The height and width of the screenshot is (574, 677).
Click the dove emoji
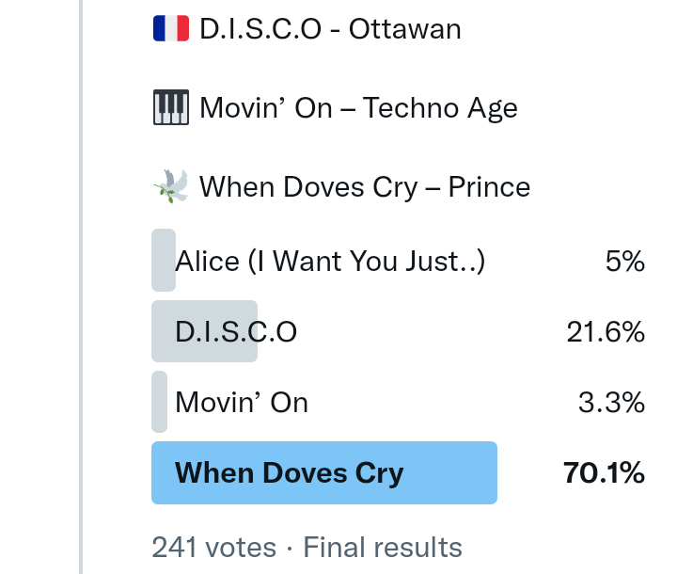pyautogui.click(x=170, y=186)
